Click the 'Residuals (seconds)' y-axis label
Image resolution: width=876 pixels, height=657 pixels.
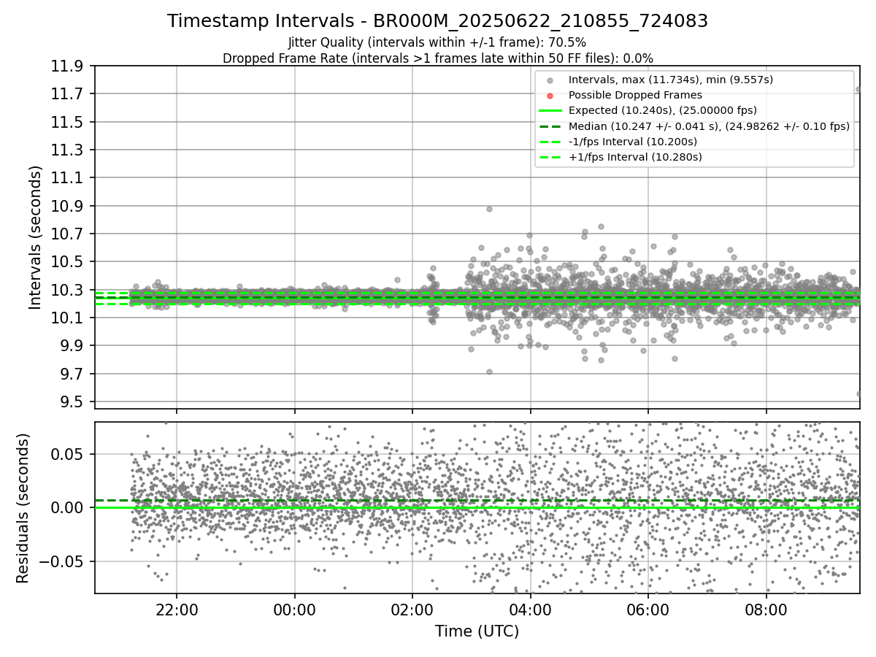(23, 508)
